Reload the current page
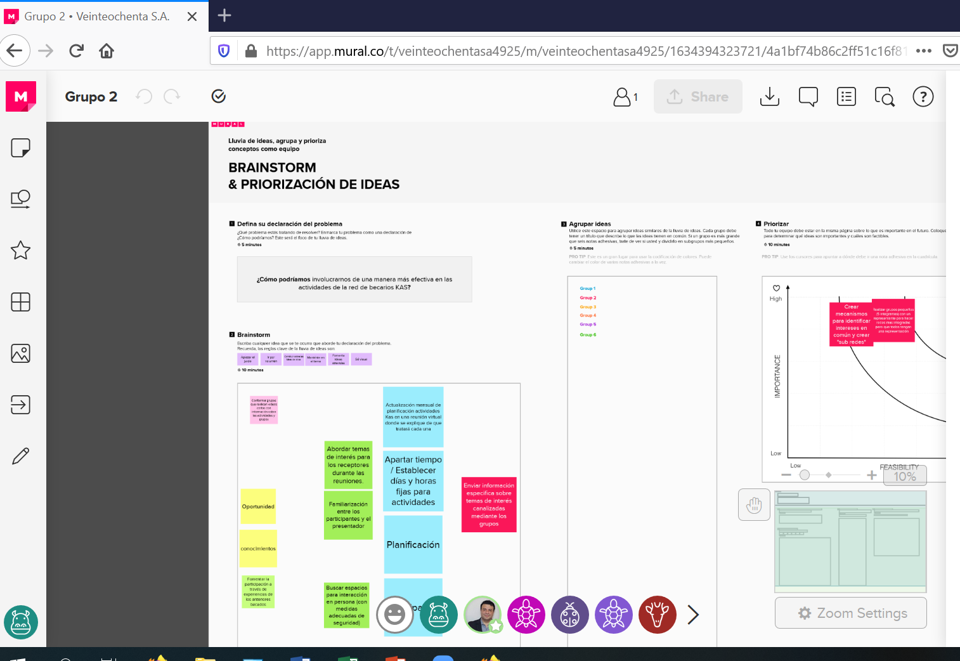 coord(76,51)
